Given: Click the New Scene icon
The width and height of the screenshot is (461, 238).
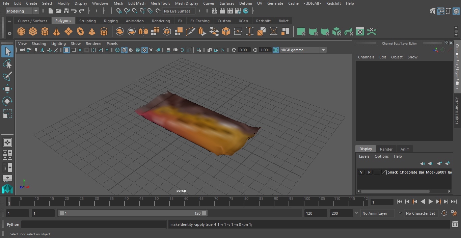Looking at the screenshot, I should [x=50, y=11].
